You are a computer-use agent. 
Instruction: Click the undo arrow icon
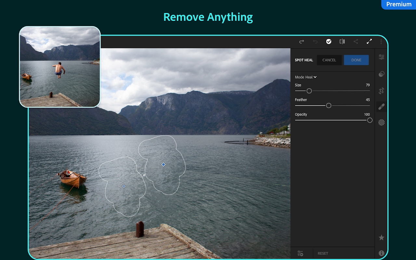point(315,42)
